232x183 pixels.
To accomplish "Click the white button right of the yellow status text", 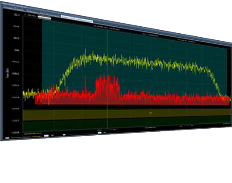I will pyautogui.click(x=46, y=136).
